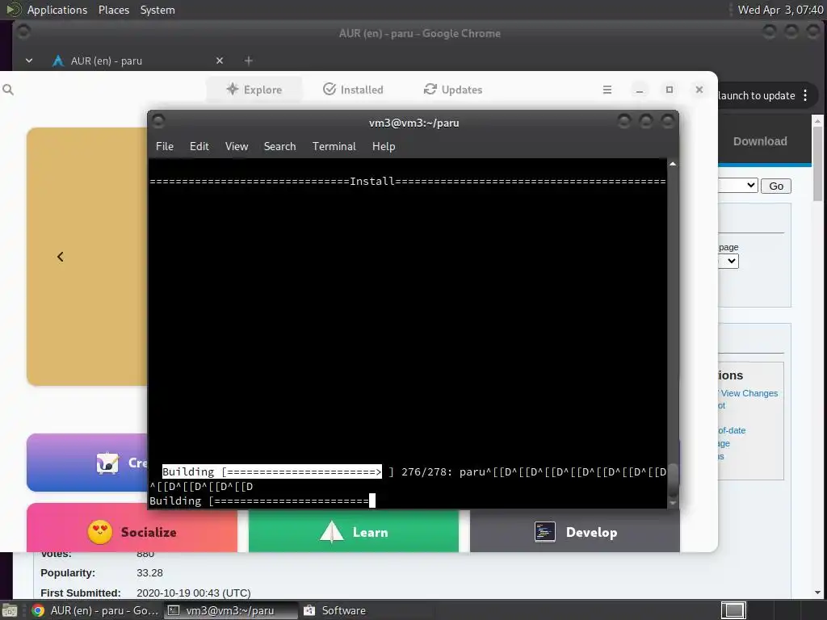Open the Socialize category in Software

pyautogui.click(x=132, y=530)
